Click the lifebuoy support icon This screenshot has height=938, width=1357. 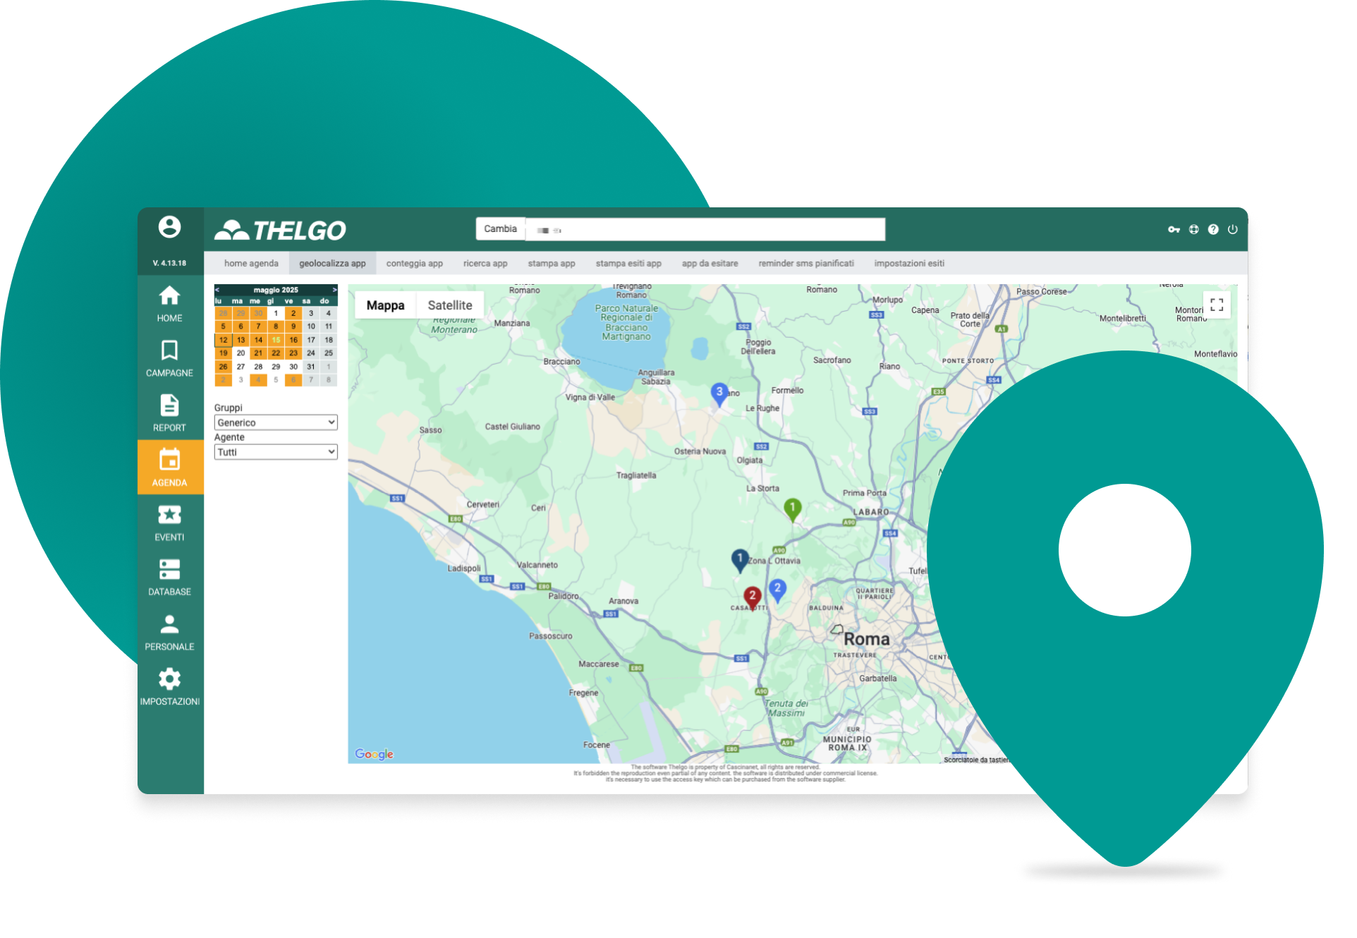[x=1193, y=229]
